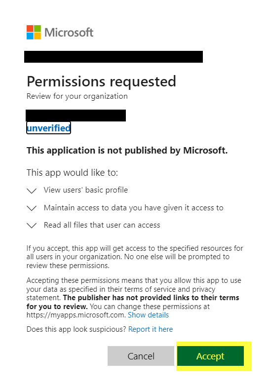Expand the View users' basic profile chevron
The height and width of the screenshot is (391, 269).
[x=32, y=191]
